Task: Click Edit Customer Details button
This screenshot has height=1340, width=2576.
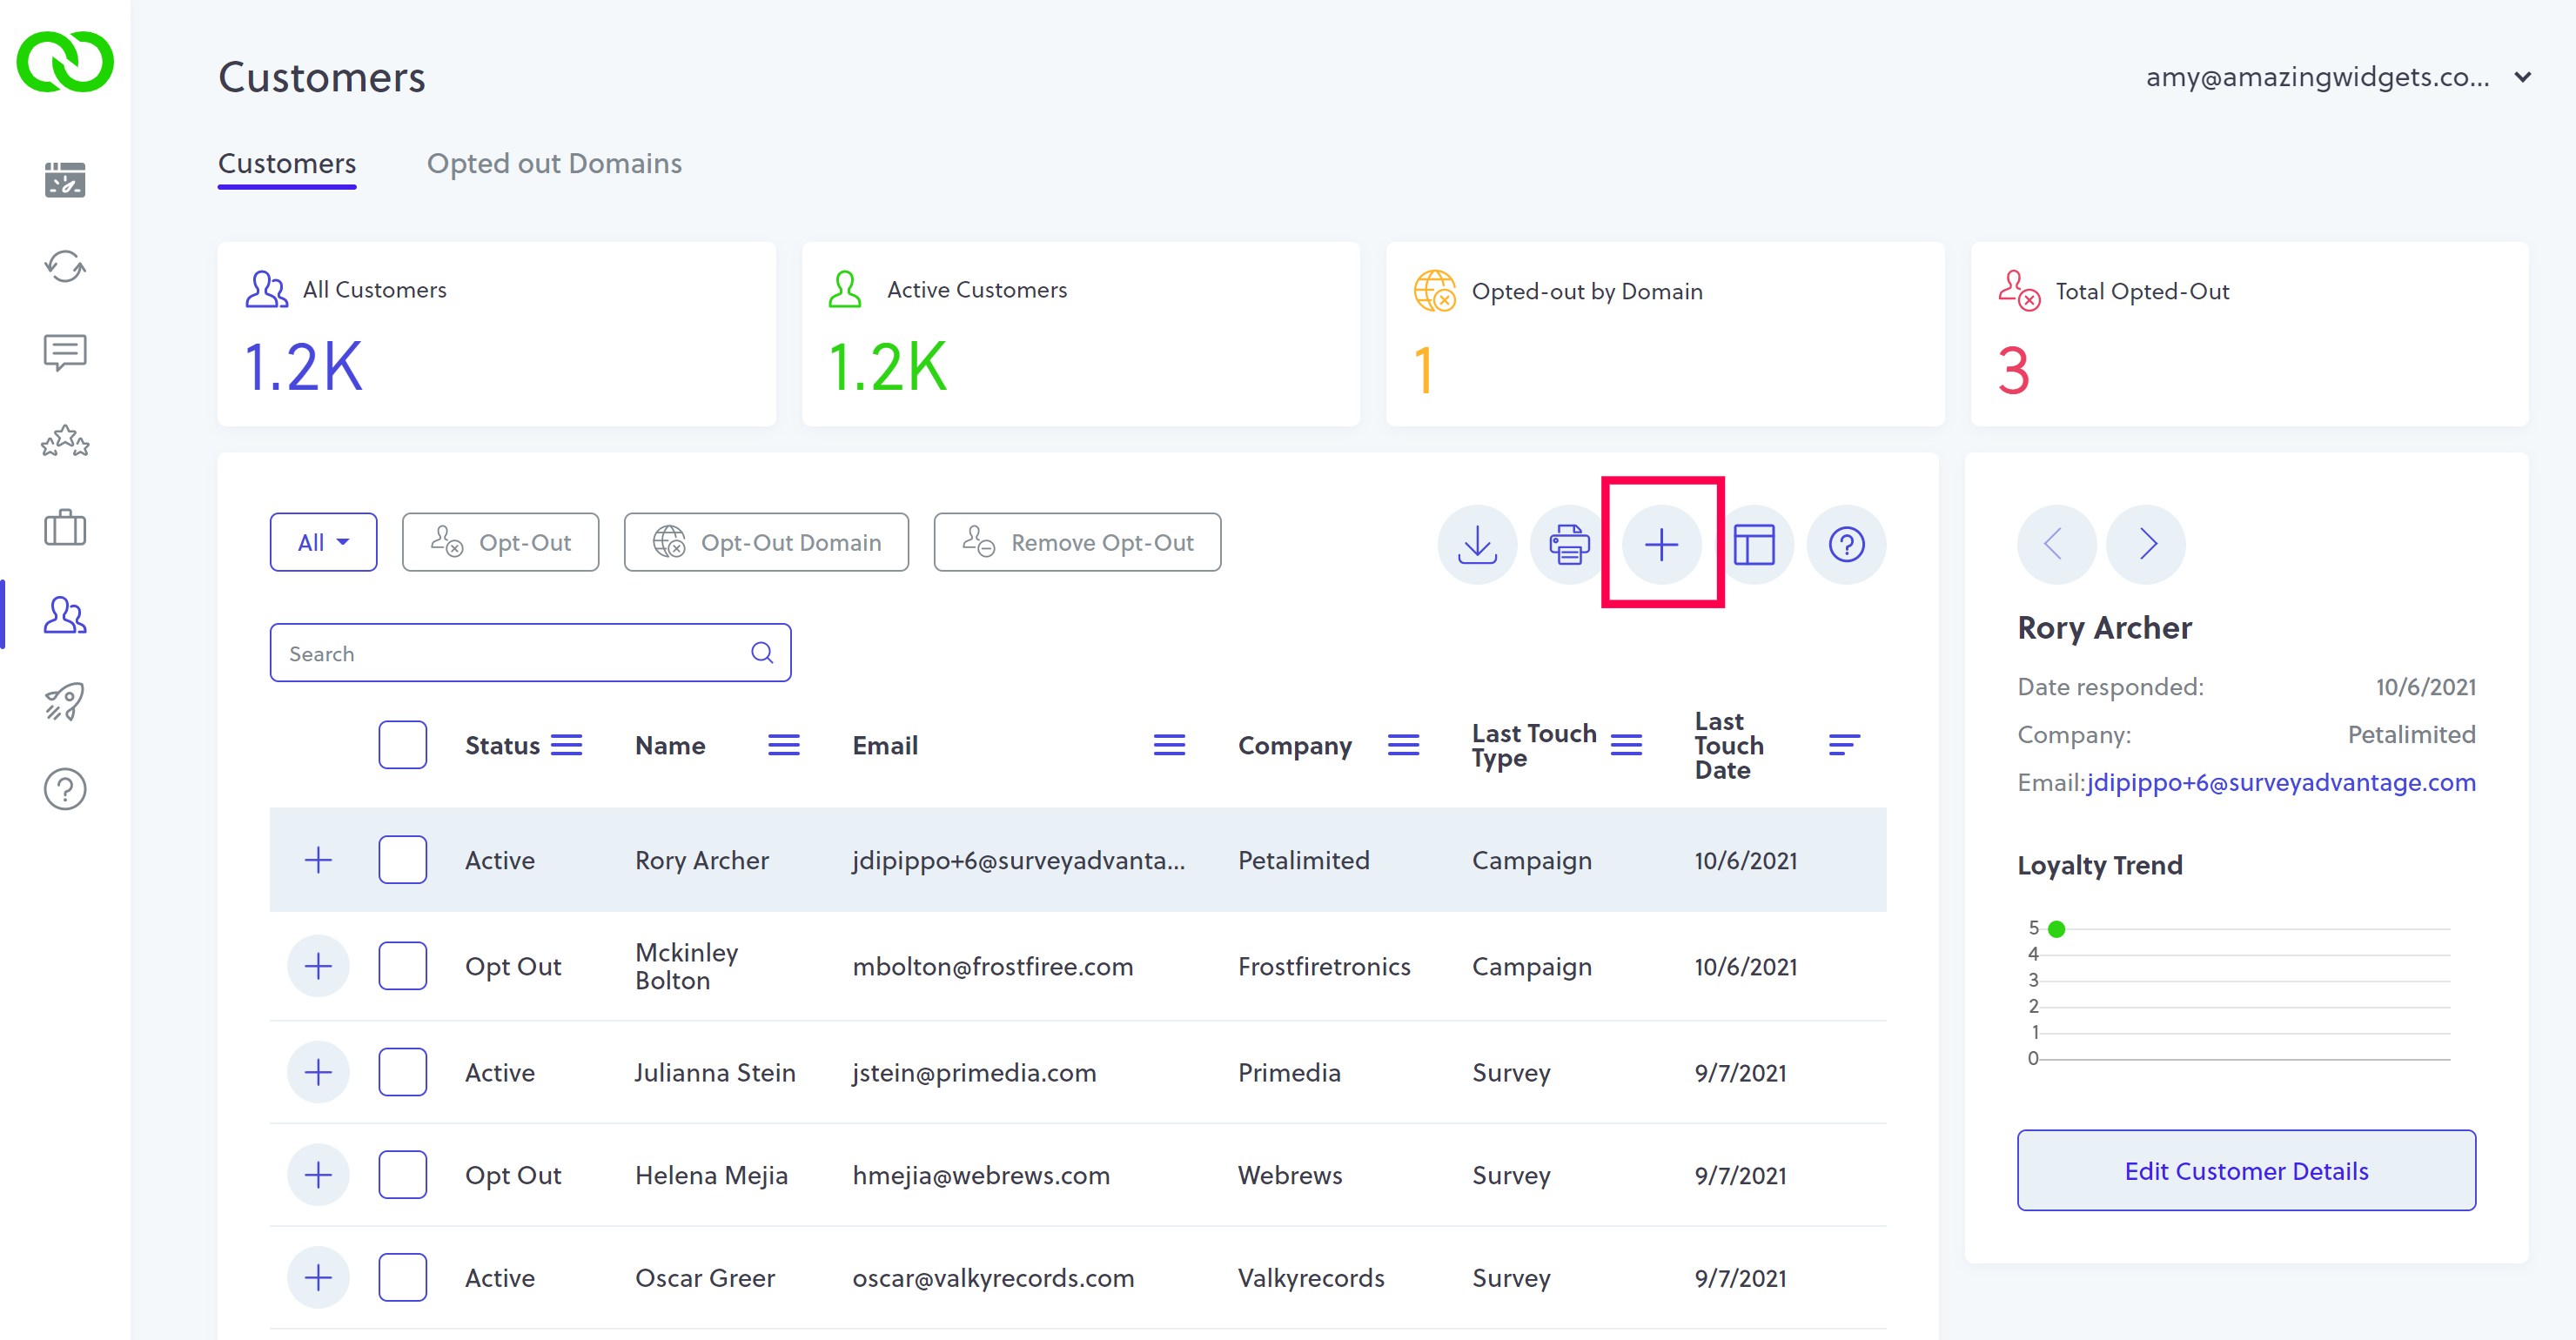Action: [x=2245, y=1170]
